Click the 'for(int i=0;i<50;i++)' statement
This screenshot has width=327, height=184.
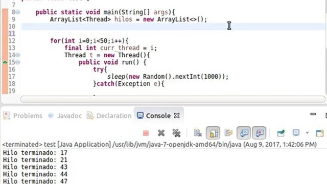click(89, 41)
